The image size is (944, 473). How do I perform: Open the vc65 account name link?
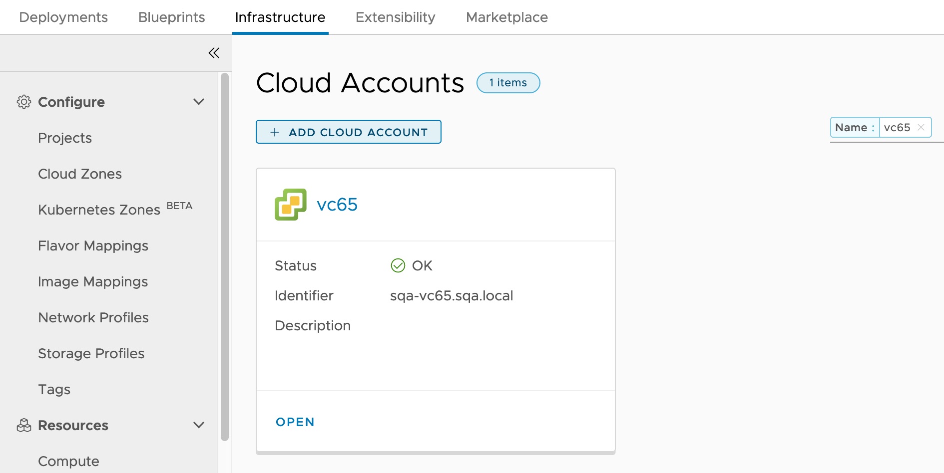pyautogui.click(x=338, y=204)
